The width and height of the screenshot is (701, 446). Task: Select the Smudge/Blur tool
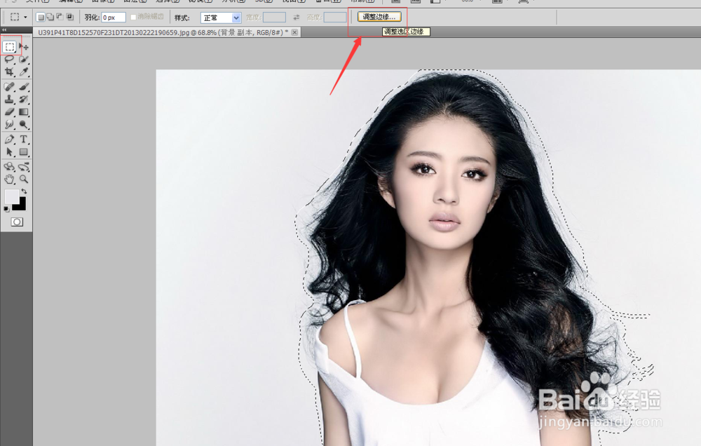click(x=9, y=124)
